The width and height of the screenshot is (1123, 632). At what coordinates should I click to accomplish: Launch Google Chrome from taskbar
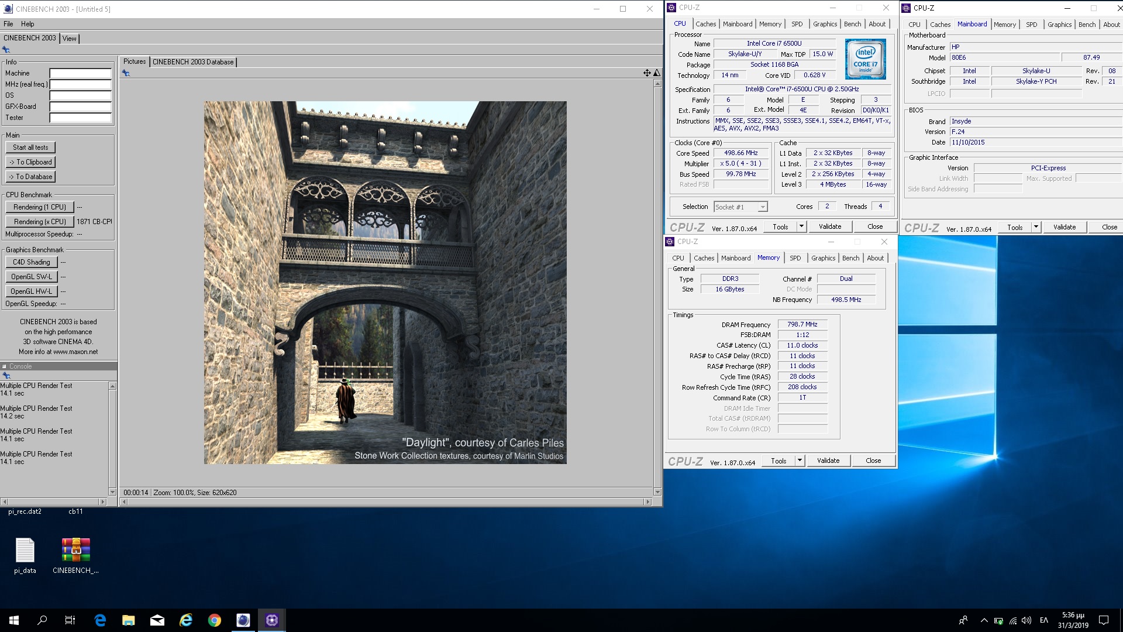[x=215, y=620]
